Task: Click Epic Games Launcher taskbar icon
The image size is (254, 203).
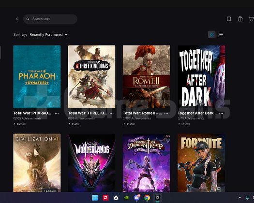Action: pyautogui.click(x=157, y=197)
